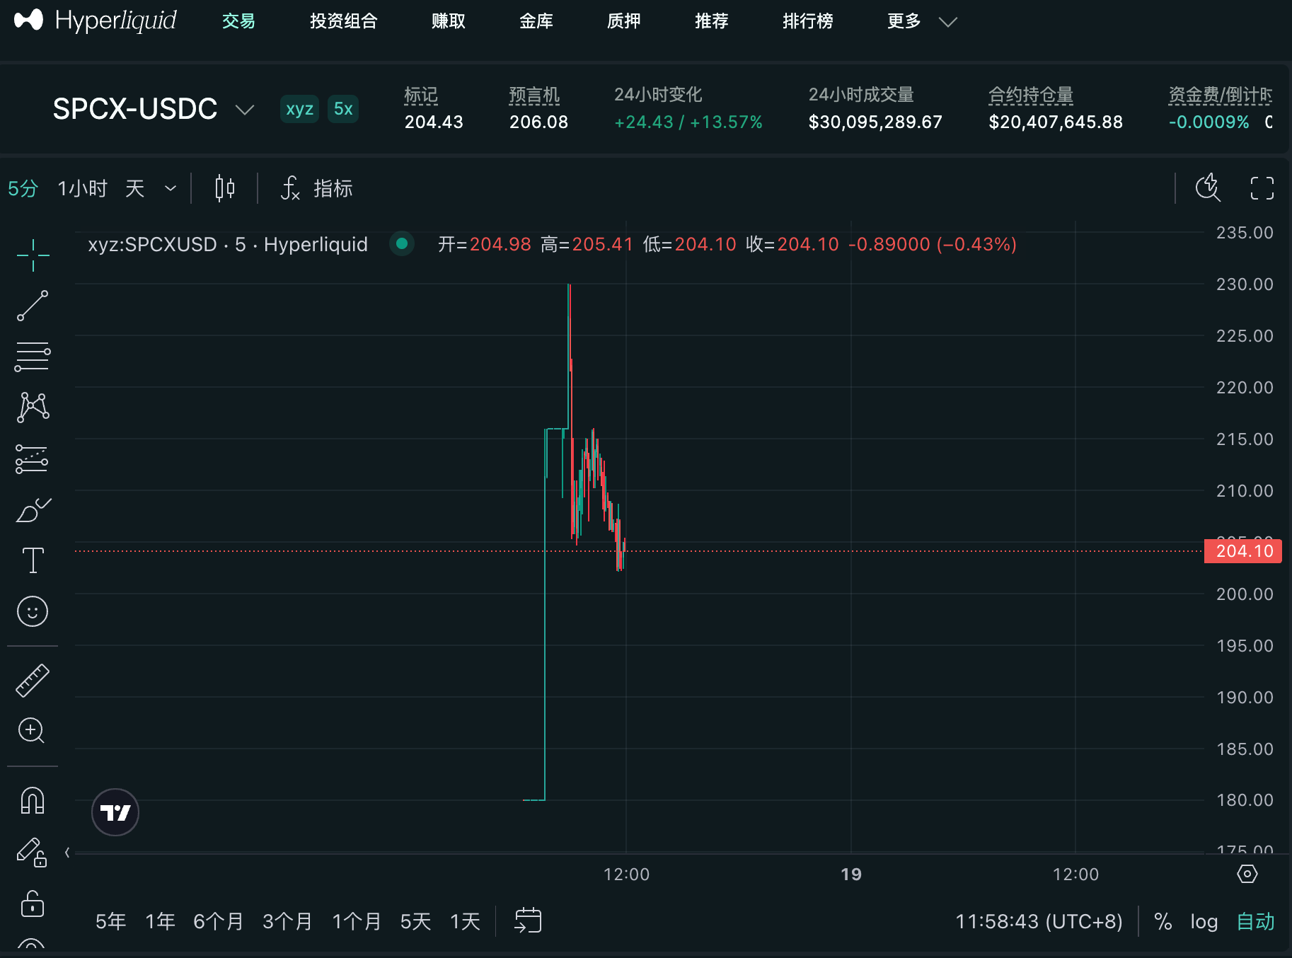Open the 赚取 earn tab
This screenshot has height=958, width=1292.
449,21
